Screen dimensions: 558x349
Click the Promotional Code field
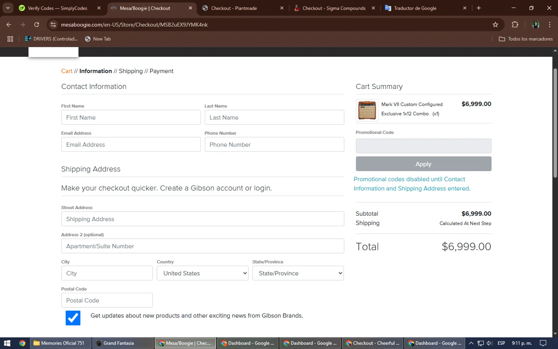click(x=423, y=146)
